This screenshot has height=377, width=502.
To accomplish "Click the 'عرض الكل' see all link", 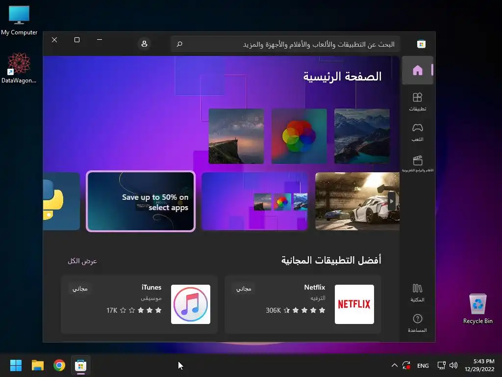I will tap(82, 261).
